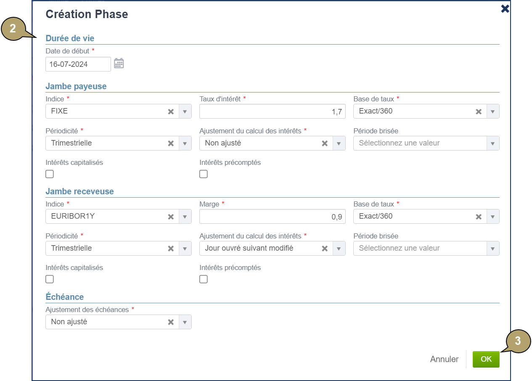Screen dimensions: 532x381
Task: Click into the Taux d'intérêt field
Action: pos(272,111)
